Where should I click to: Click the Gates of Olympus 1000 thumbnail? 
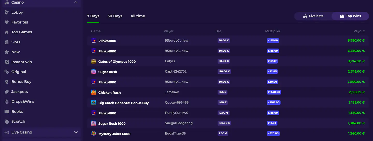click(94, 61)
